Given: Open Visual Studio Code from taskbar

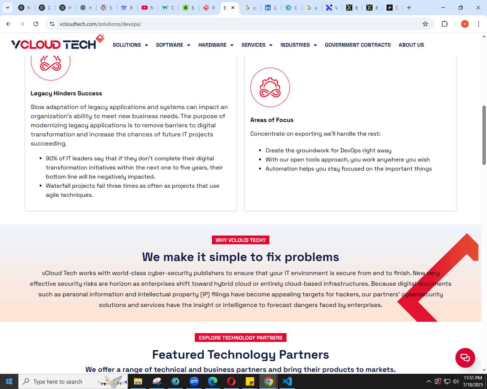Looking at the screenshot, I should 287,381.
